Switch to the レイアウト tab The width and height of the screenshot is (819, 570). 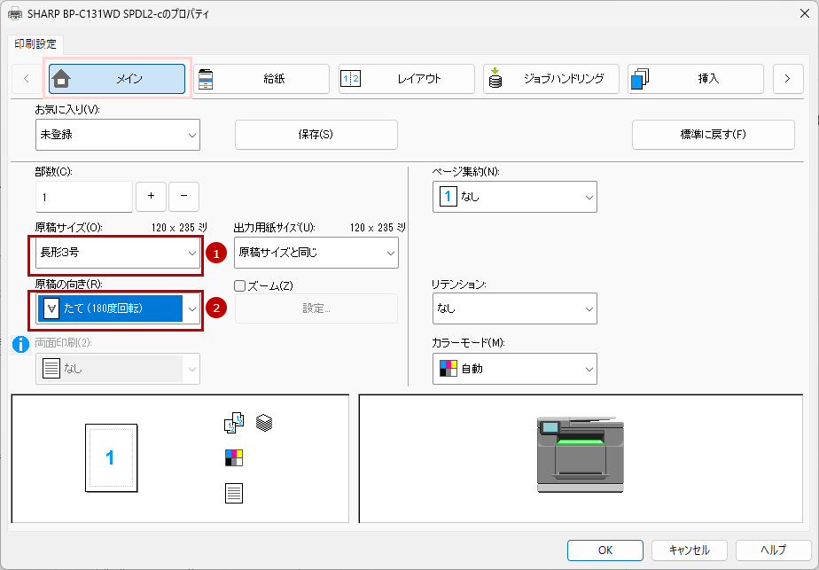tap(406, 79)
